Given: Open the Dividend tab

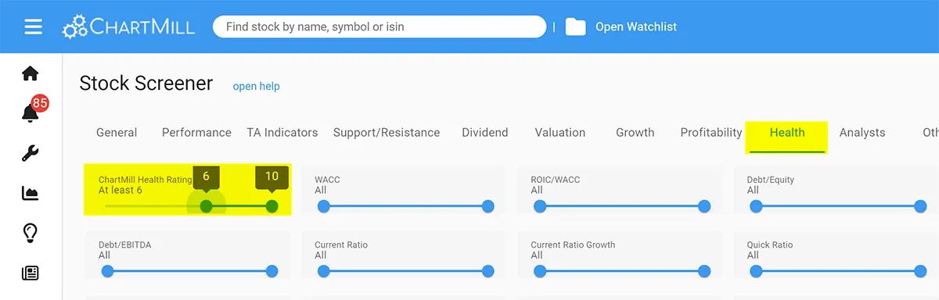Looking at the screenshot, I should (485, 132).
